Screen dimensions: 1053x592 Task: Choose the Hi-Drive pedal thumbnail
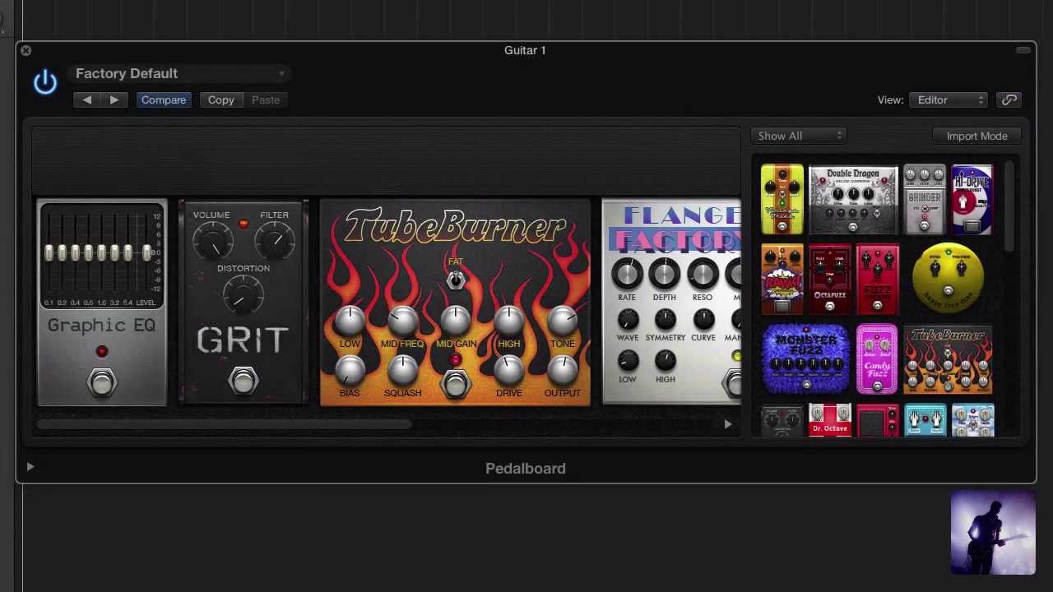click(972, 200)
